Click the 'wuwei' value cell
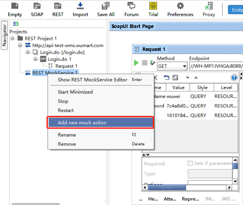 pyautogui.click(x=178, y=96)
